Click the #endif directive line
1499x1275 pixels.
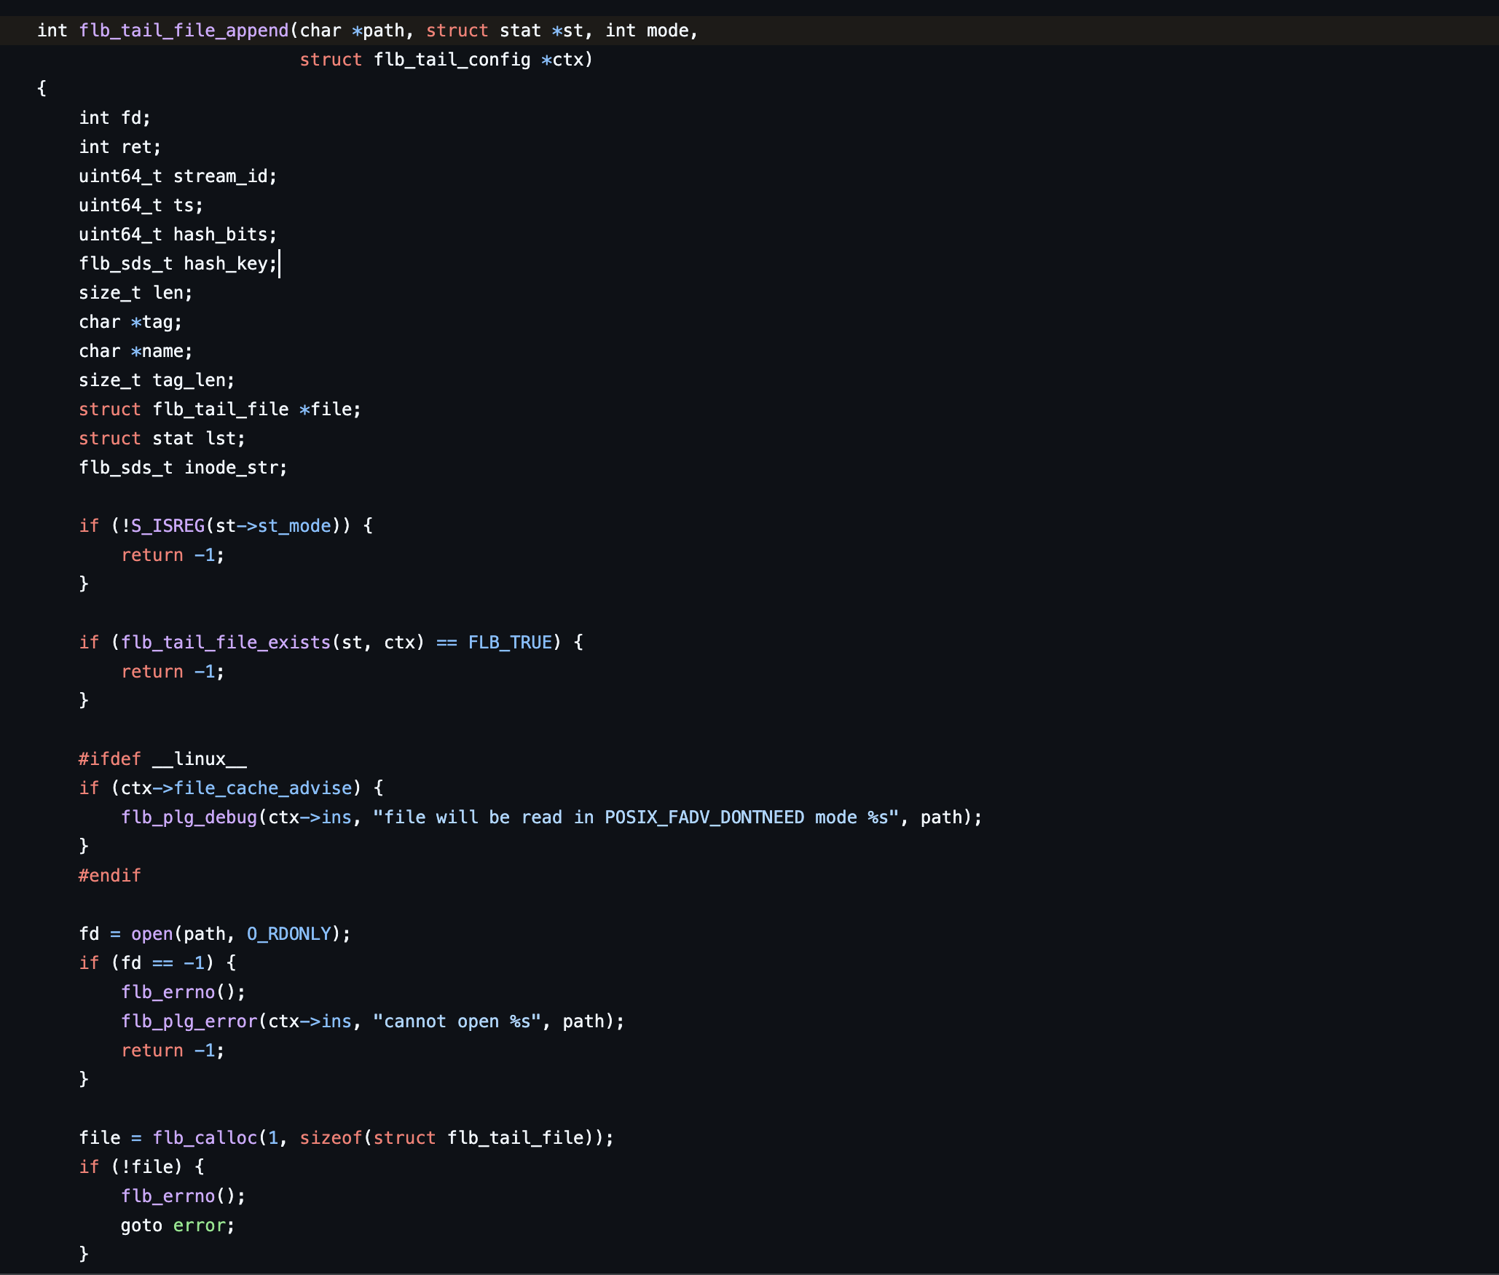(x=109, y=876)
